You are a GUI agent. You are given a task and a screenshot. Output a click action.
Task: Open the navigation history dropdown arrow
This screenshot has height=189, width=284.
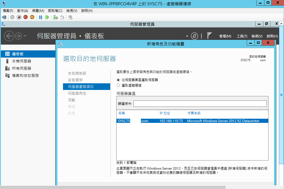tap(25, 36)
